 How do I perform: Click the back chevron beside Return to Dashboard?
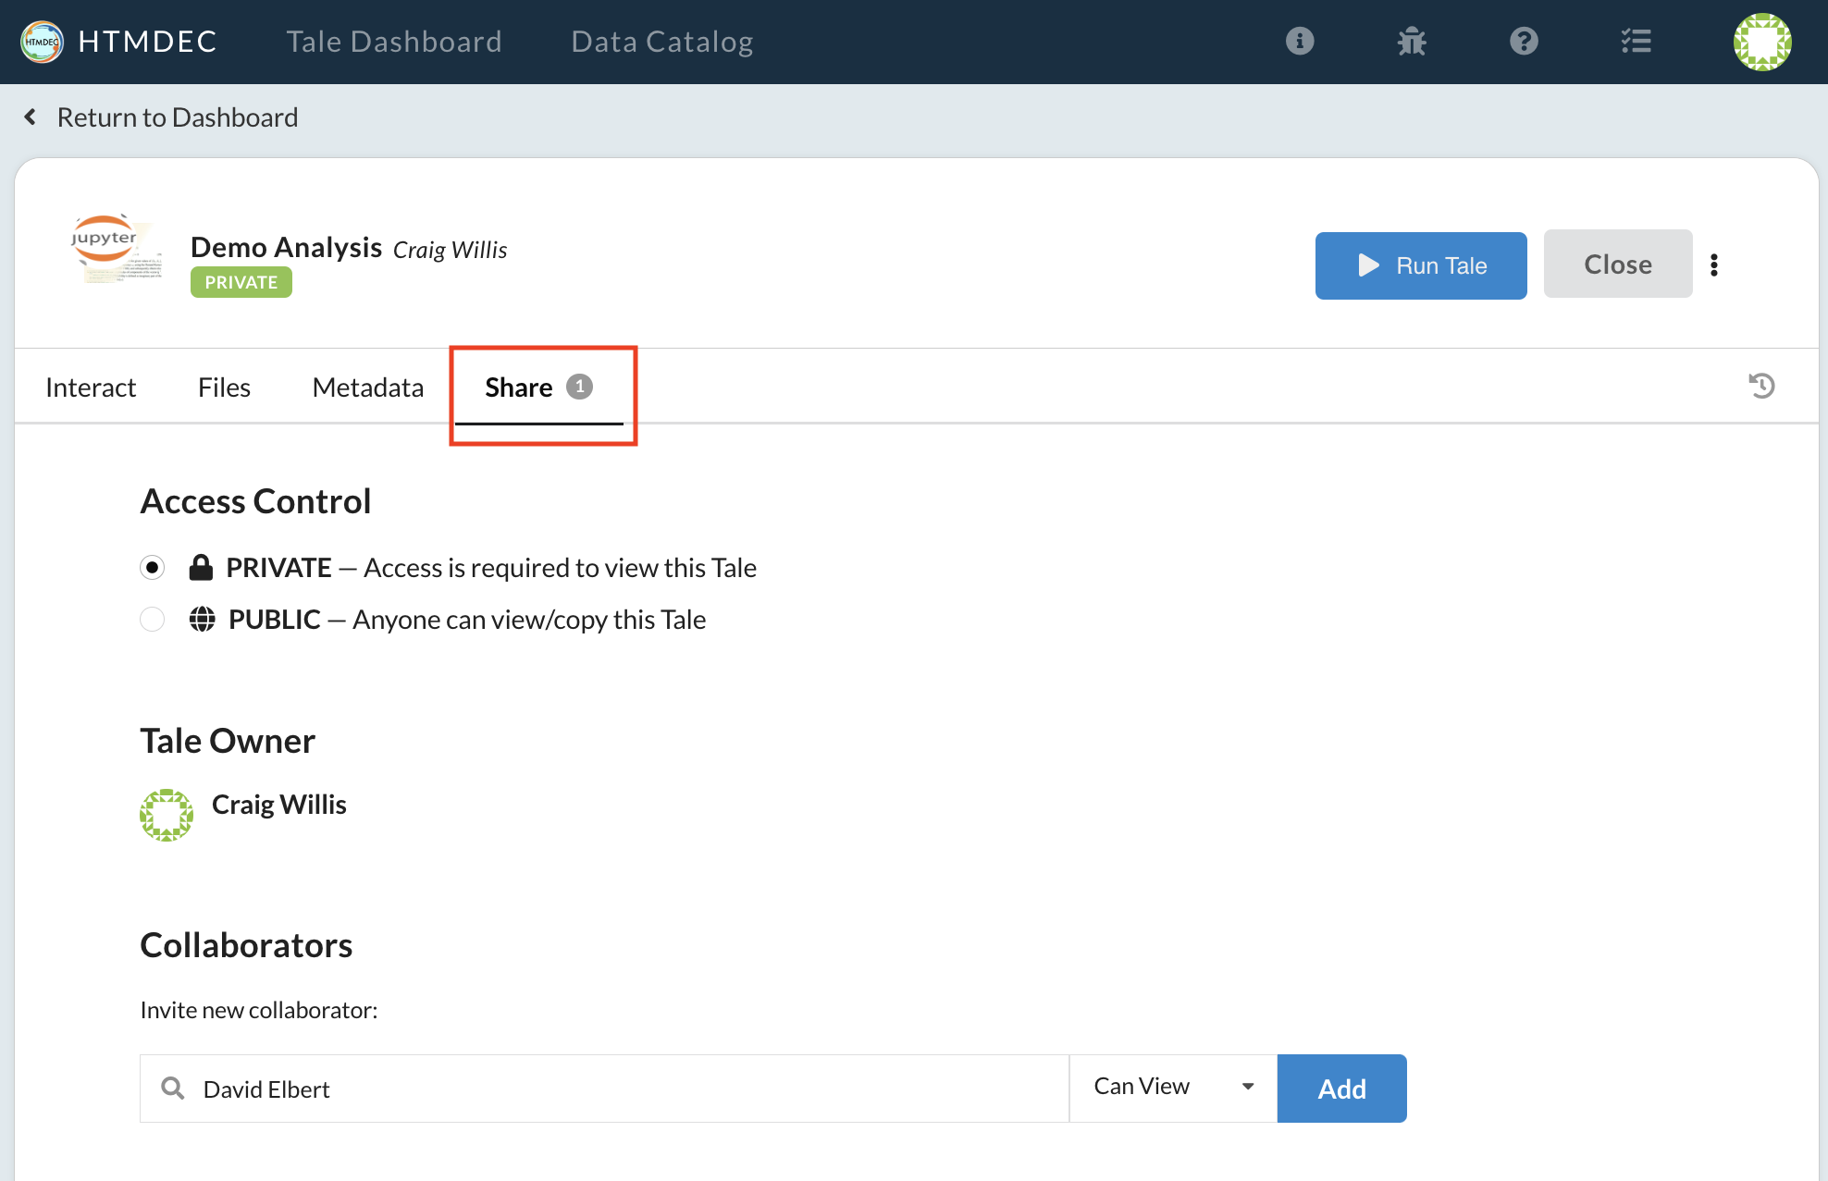point(31,117)
